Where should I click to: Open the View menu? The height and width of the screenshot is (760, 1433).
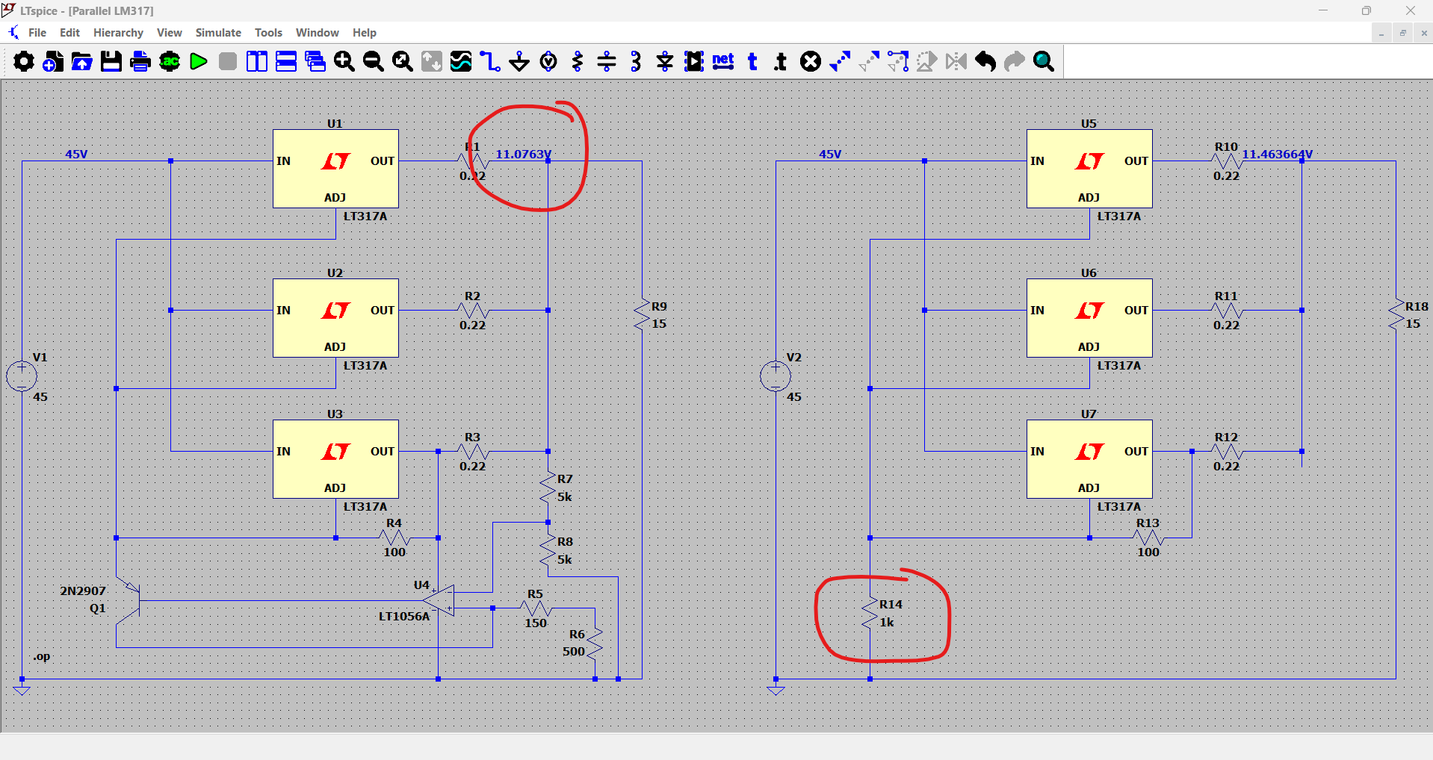point(170,33)
